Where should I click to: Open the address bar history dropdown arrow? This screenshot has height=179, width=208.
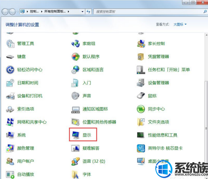click(x=83, y=12)
